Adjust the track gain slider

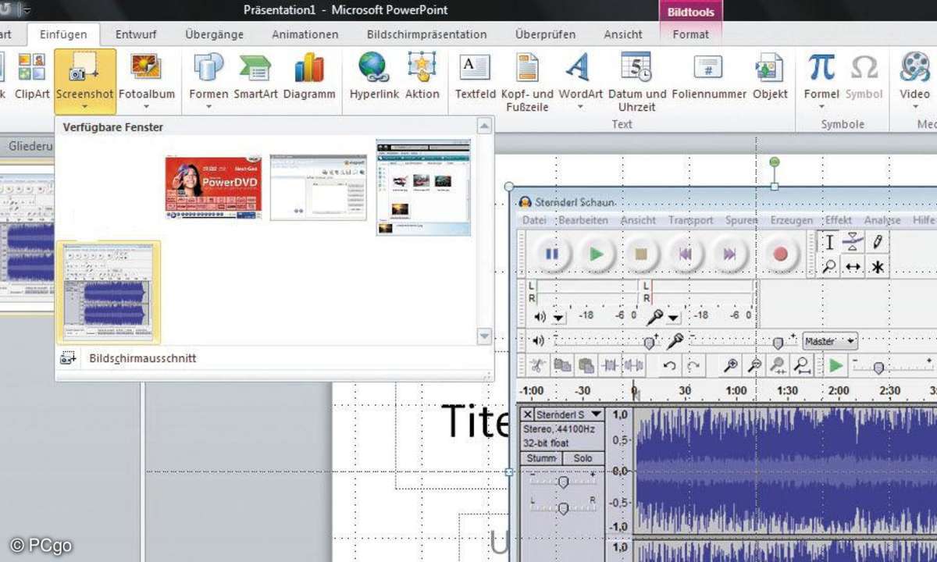click(563, 482)
